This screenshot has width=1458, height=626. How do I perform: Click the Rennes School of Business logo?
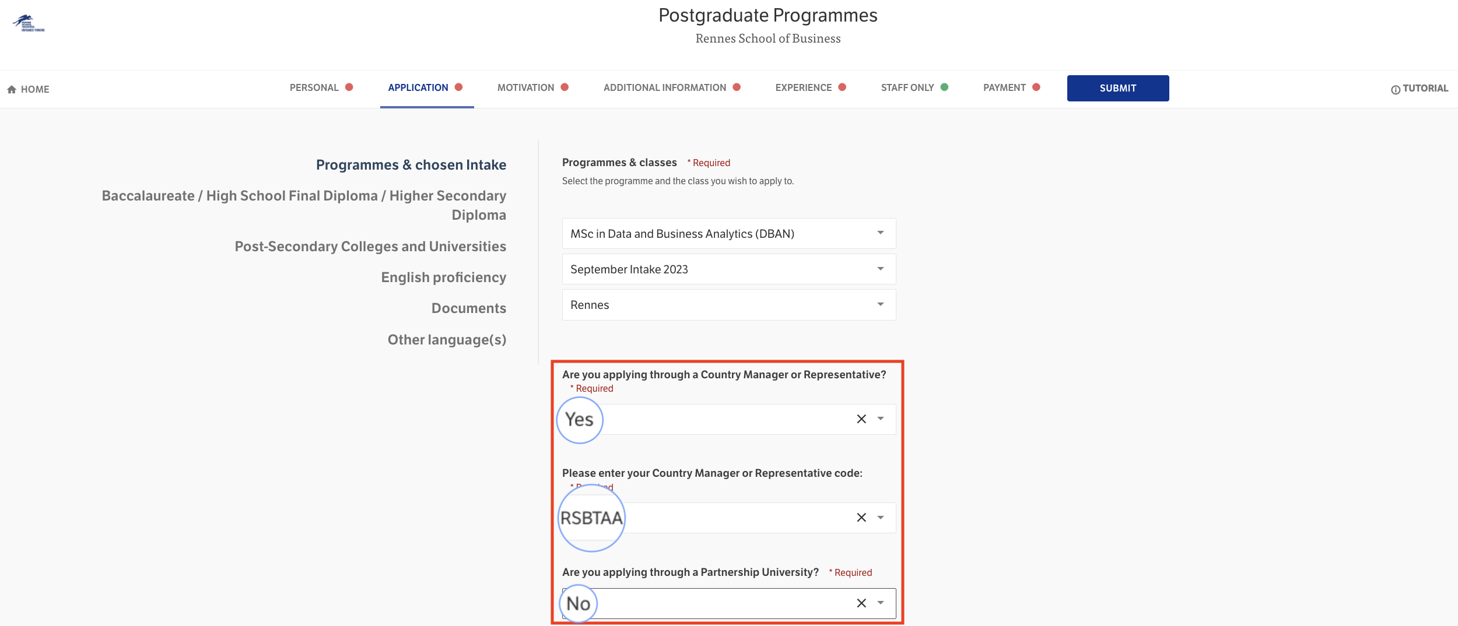(x=27, y=22)
